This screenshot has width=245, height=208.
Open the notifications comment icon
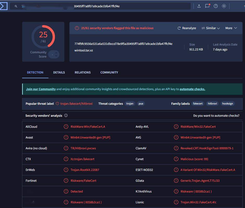click(207, 6)
